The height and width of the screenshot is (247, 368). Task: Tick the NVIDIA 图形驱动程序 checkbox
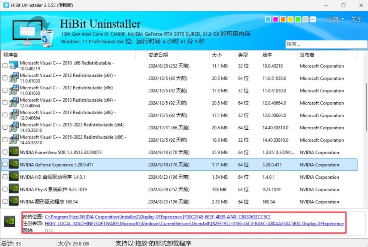[5, 201]
